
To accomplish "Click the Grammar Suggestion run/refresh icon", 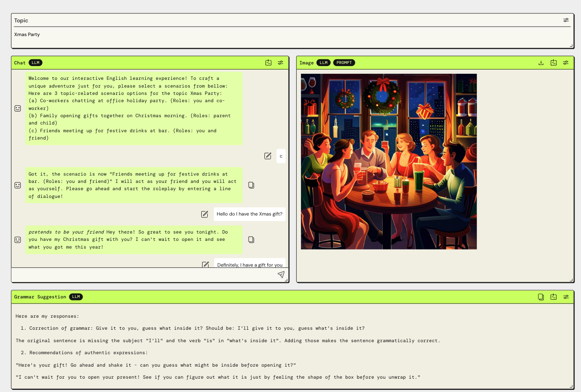I will 553,297.
